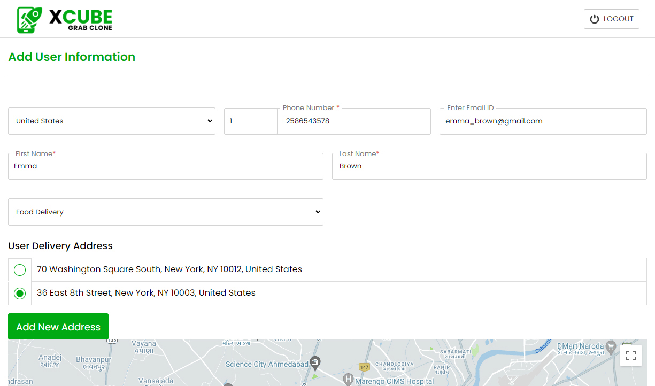Enter fullscreen mode on the map
655x386 pixels.
[631, 355]
